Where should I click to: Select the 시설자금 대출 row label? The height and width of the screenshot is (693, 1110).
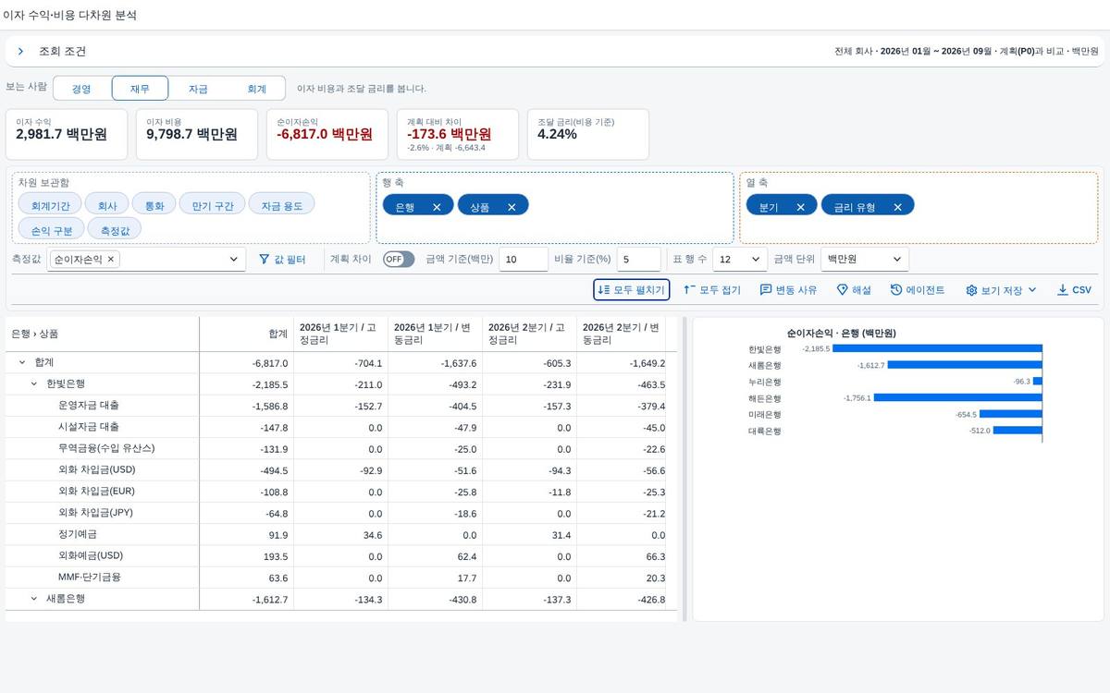pos(89,427)
